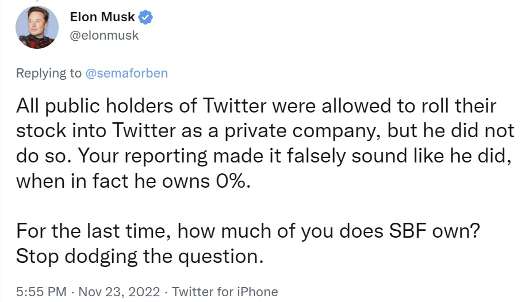Click the 5:55 PM timestamp
The height and width of the screenshot is (302, 529).
[41, 292]
